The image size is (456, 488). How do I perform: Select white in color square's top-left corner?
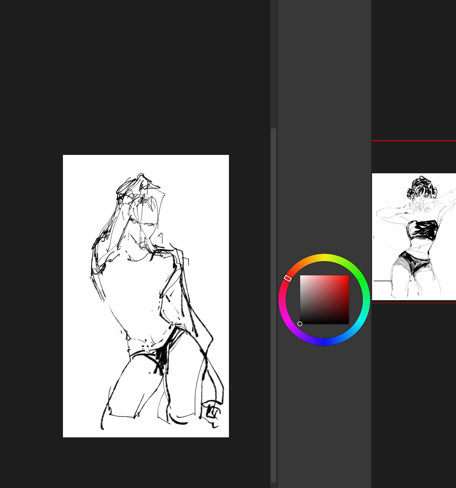(x=301, y=276)
